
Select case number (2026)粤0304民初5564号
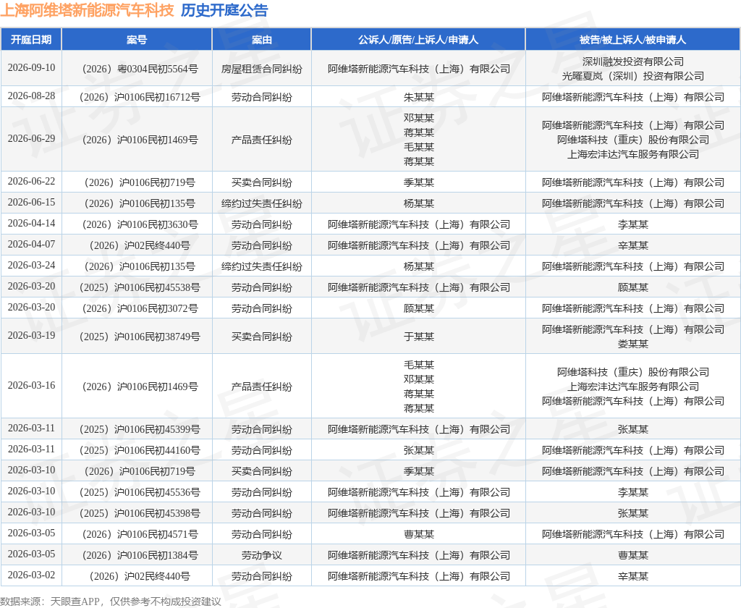pyautogui.click(x=140, y=69)
